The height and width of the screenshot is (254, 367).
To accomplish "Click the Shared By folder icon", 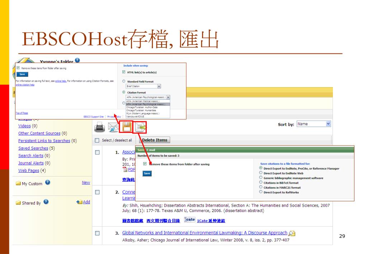I will (18, 203).
